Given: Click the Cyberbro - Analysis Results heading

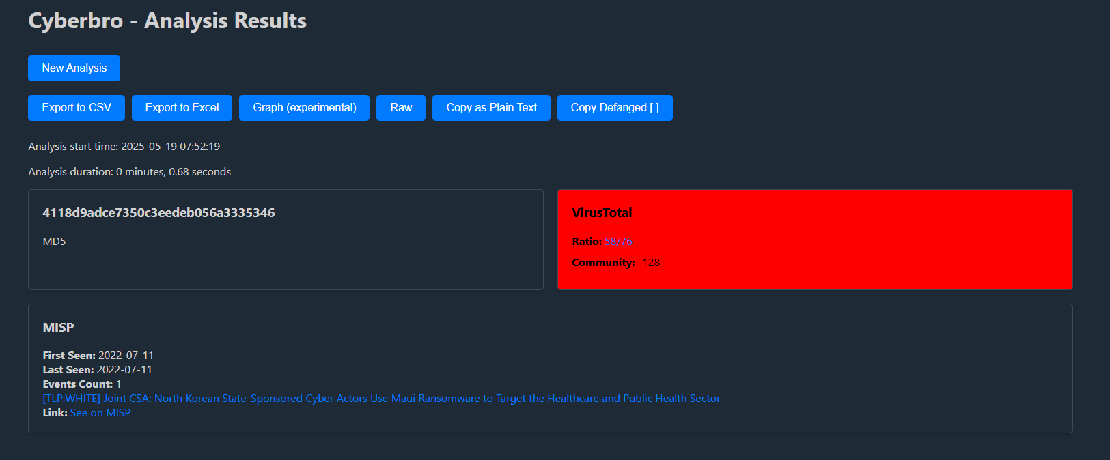Looking at the screenshot, I should [167, 20].
